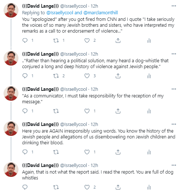Share the 'Here you are AGAIN' tweet

118,152
